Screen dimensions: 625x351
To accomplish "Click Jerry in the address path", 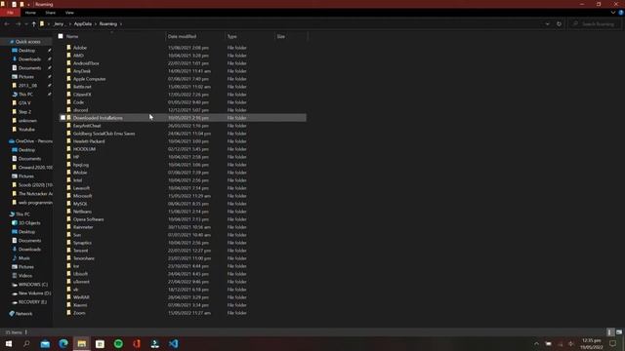I will point(59,23).
